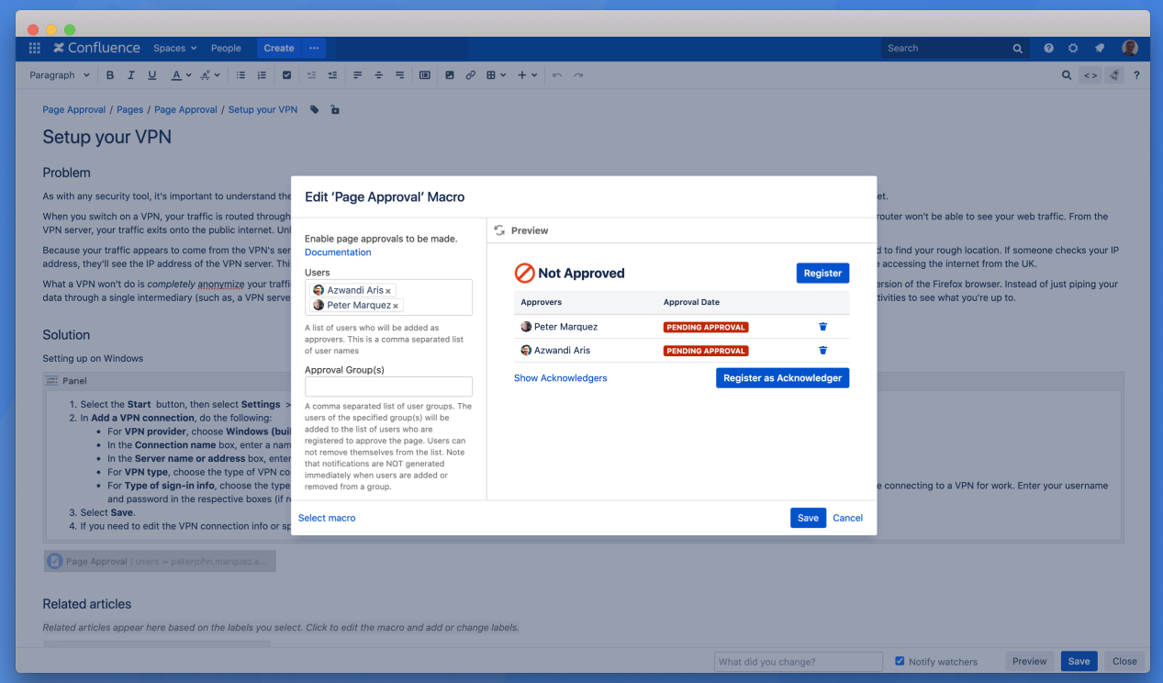Align text center
The height and width of the screenshot is (683, 1163).
tap(378, 75)
